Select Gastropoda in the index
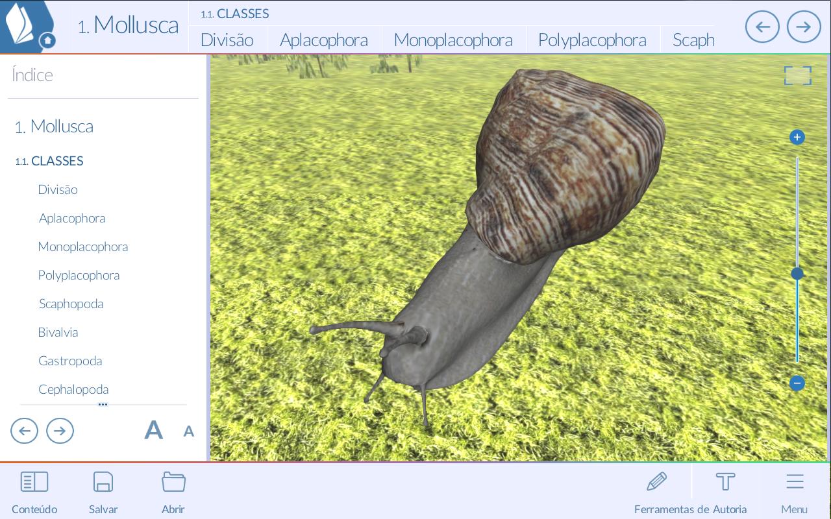The width and height of the screenshot is (831, 519). click(x=70, y=361)
